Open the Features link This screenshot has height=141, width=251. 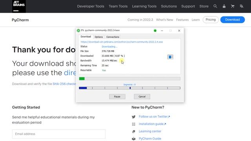182,20
